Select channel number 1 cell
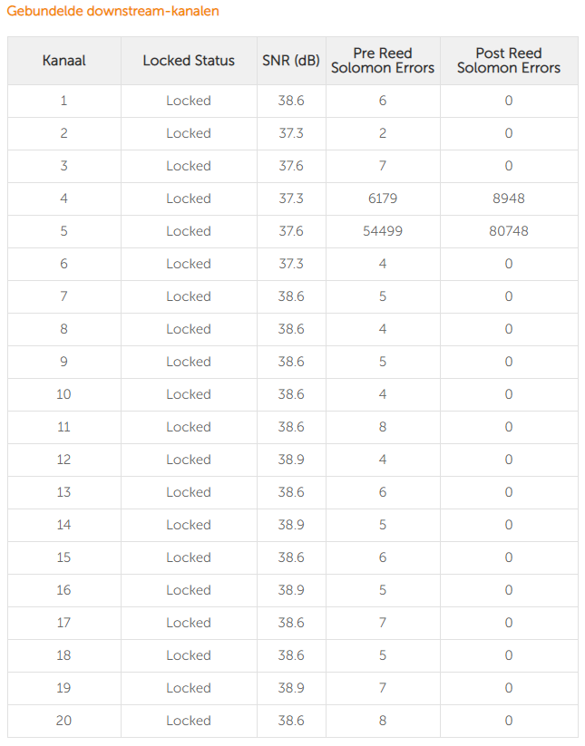 pyautogui.click(x=63, y=101)
